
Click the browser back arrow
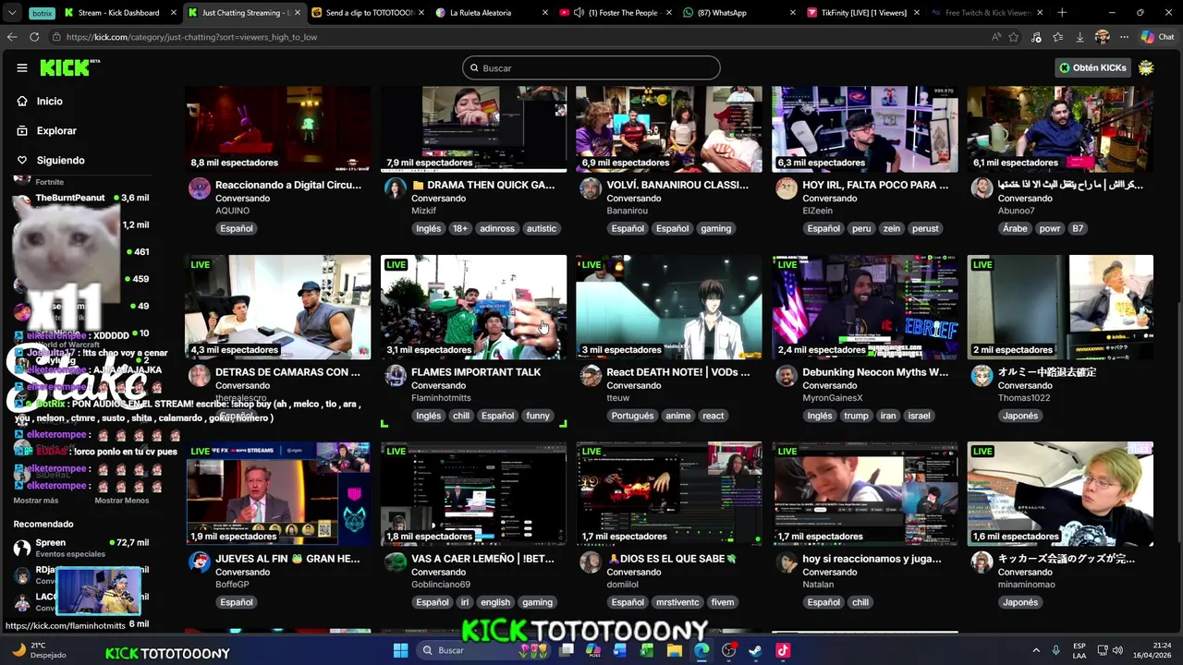pyautogui.click(x=12, y=37)
